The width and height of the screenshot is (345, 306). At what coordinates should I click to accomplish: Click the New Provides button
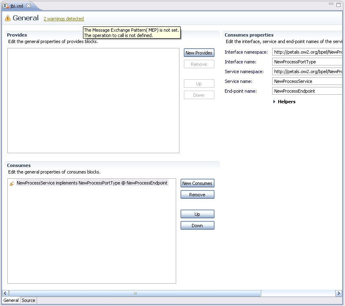tap(199, 53)
